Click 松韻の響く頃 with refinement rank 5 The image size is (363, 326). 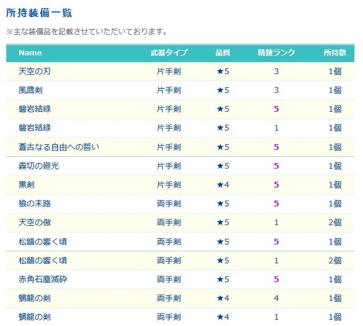pyautogui.click(x=43, y=242)
